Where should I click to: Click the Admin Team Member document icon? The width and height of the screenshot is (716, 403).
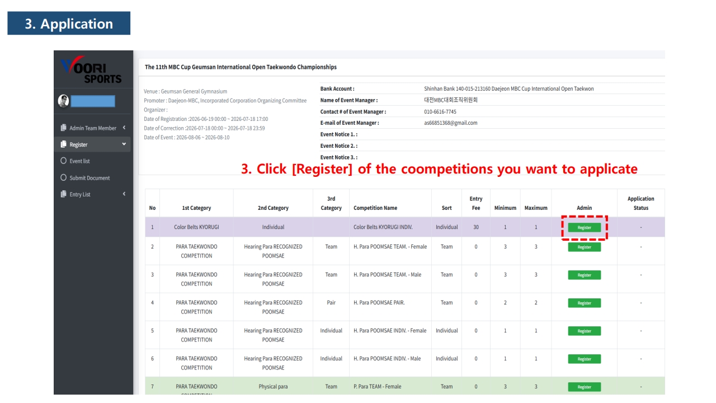[x=63, y=128]
